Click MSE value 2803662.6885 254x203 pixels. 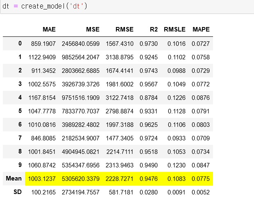tap(81, 71)
